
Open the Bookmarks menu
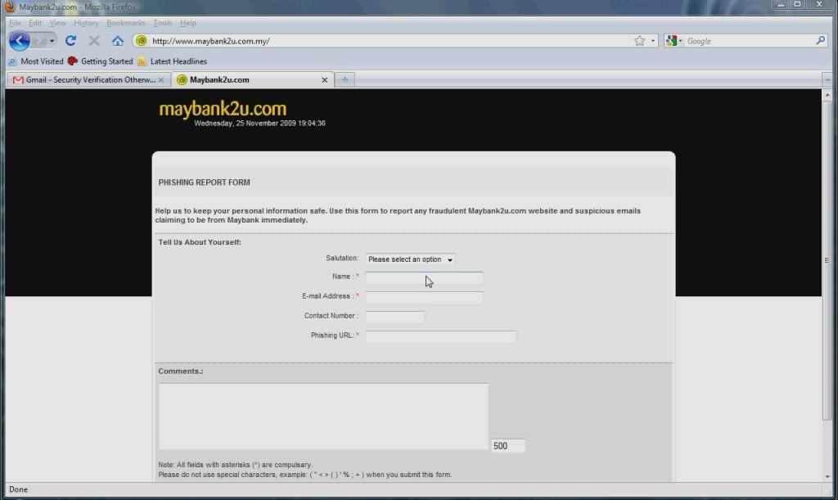(x=125, y=23)
